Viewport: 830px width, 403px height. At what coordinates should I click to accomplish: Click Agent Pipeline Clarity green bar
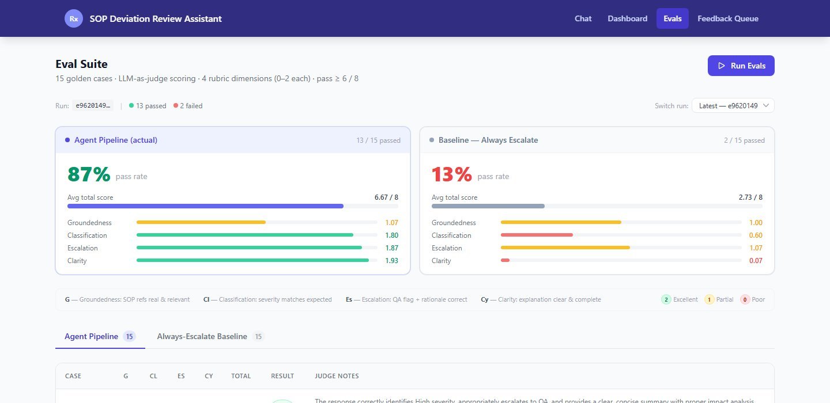[252, 260]
